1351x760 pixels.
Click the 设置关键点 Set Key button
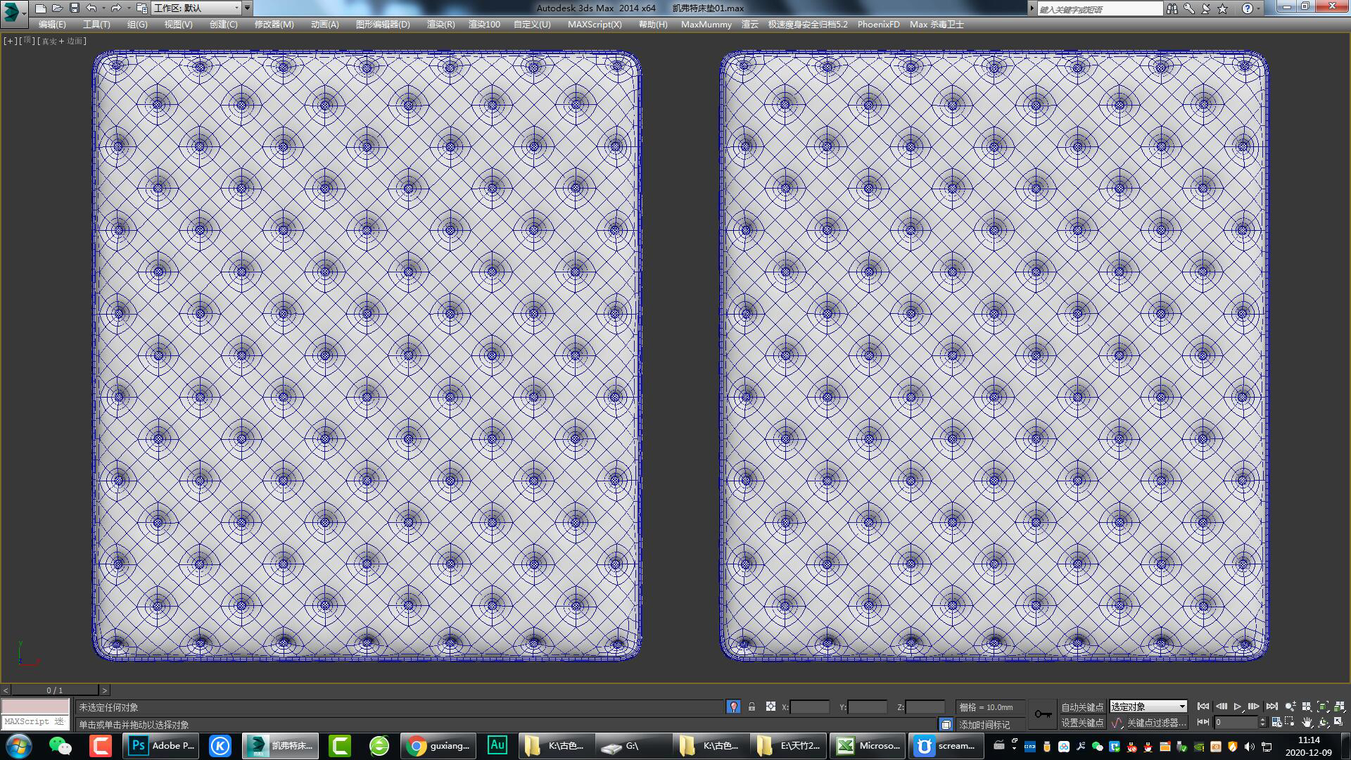[1082, 723]
